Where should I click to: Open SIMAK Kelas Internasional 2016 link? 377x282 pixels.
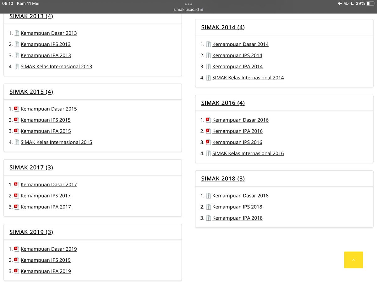[x=248, y=153]
